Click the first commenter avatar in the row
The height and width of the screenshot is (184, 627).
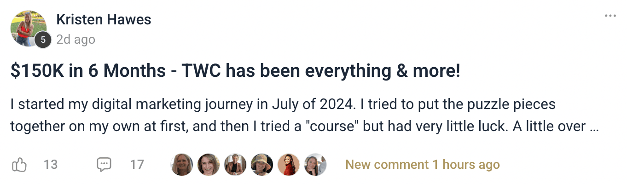(x=182, y=165)
